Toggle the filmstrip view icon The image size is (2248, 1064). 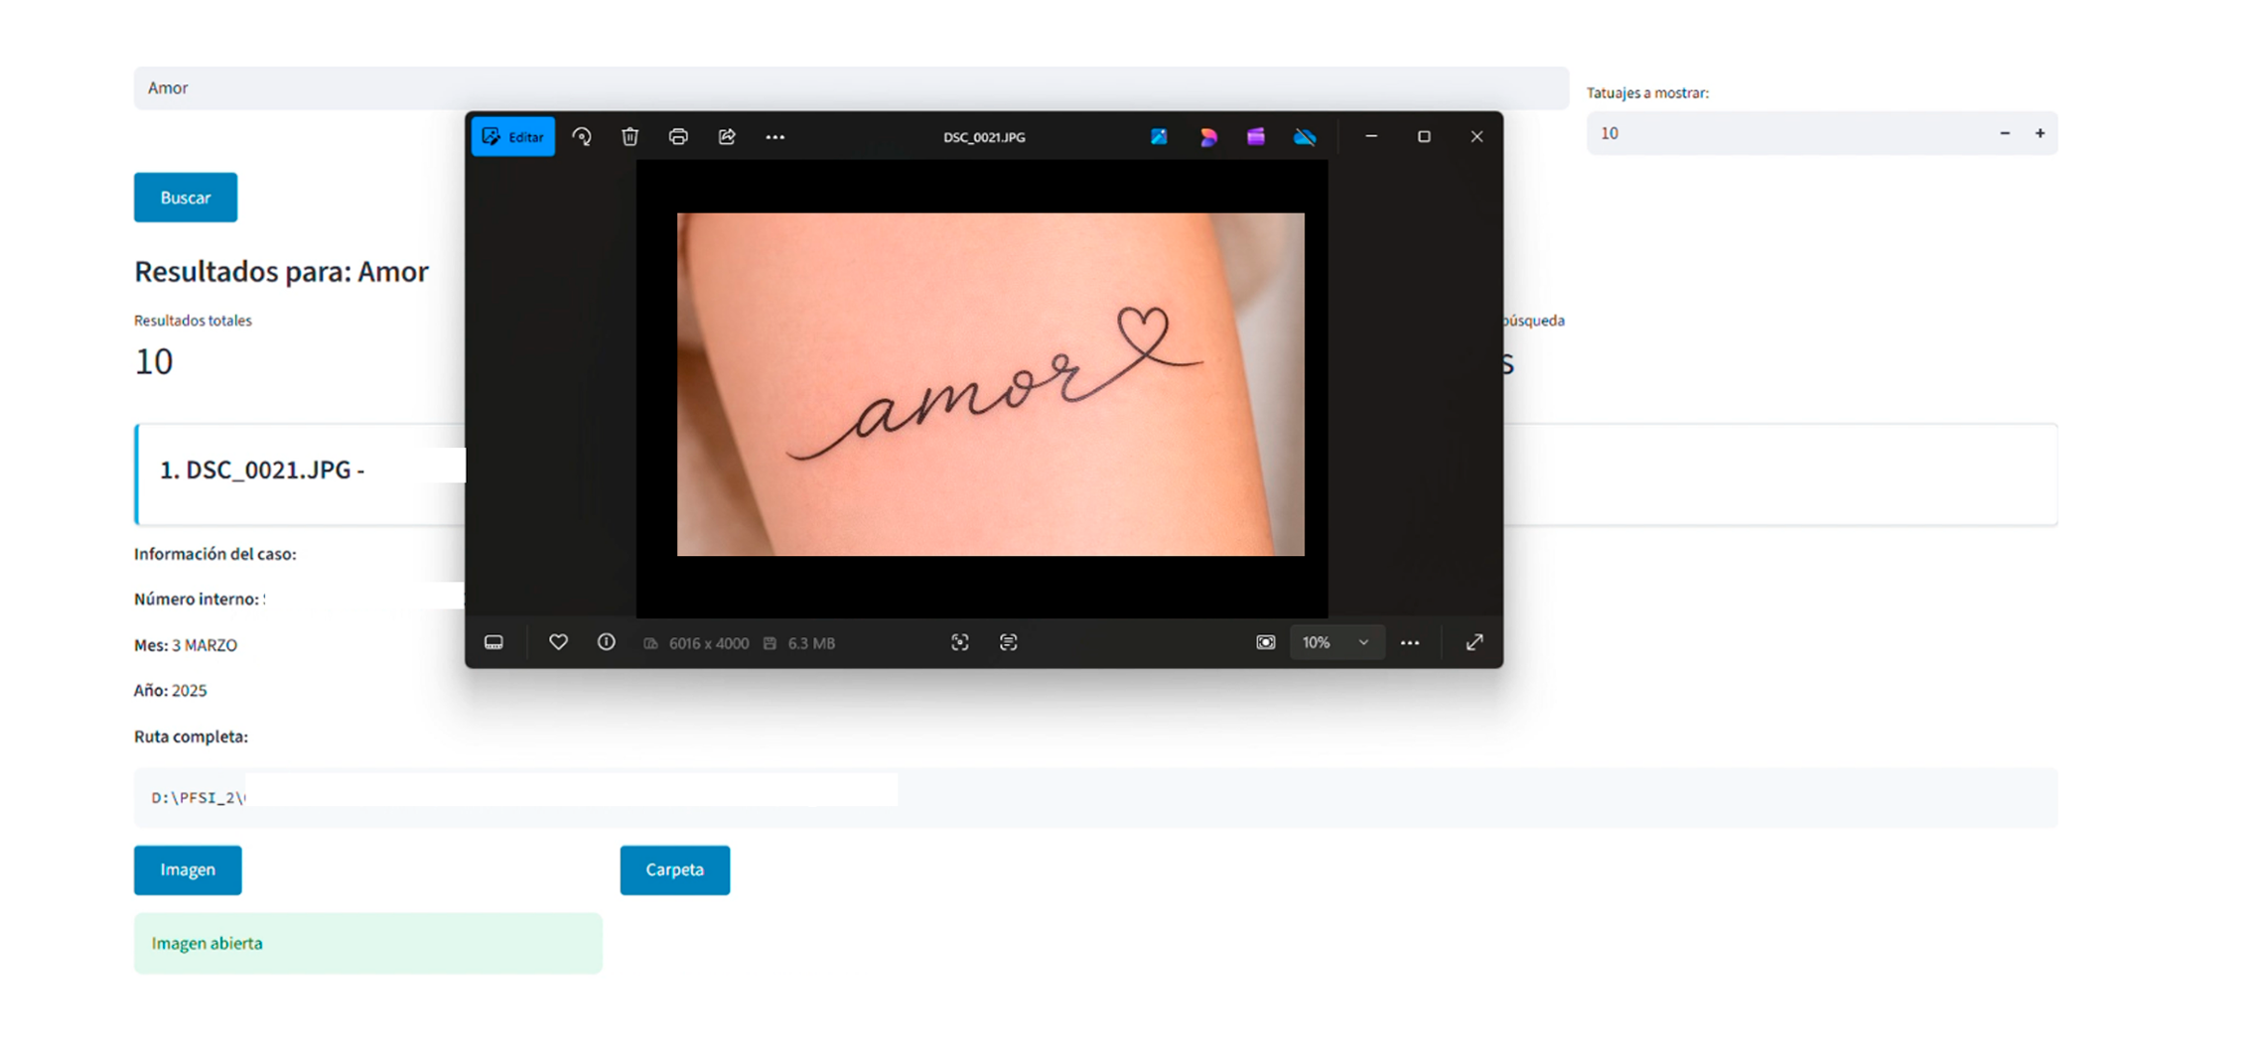coord(493,642)
